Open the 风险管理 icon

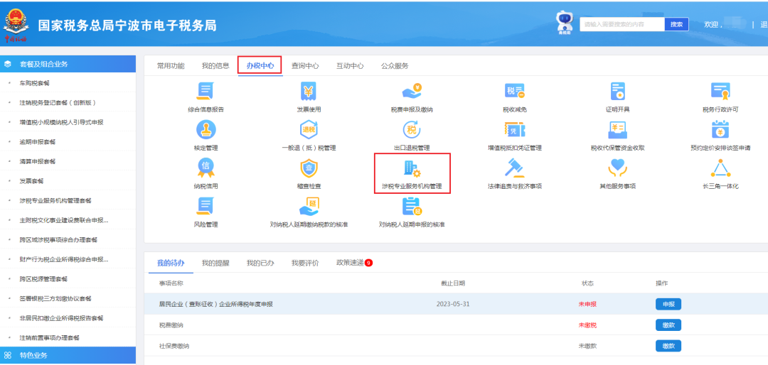(x=206, y=207)
